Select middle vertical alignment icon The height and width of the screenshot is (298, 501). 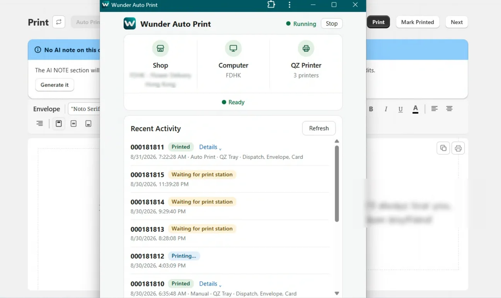tap(73, 124)
